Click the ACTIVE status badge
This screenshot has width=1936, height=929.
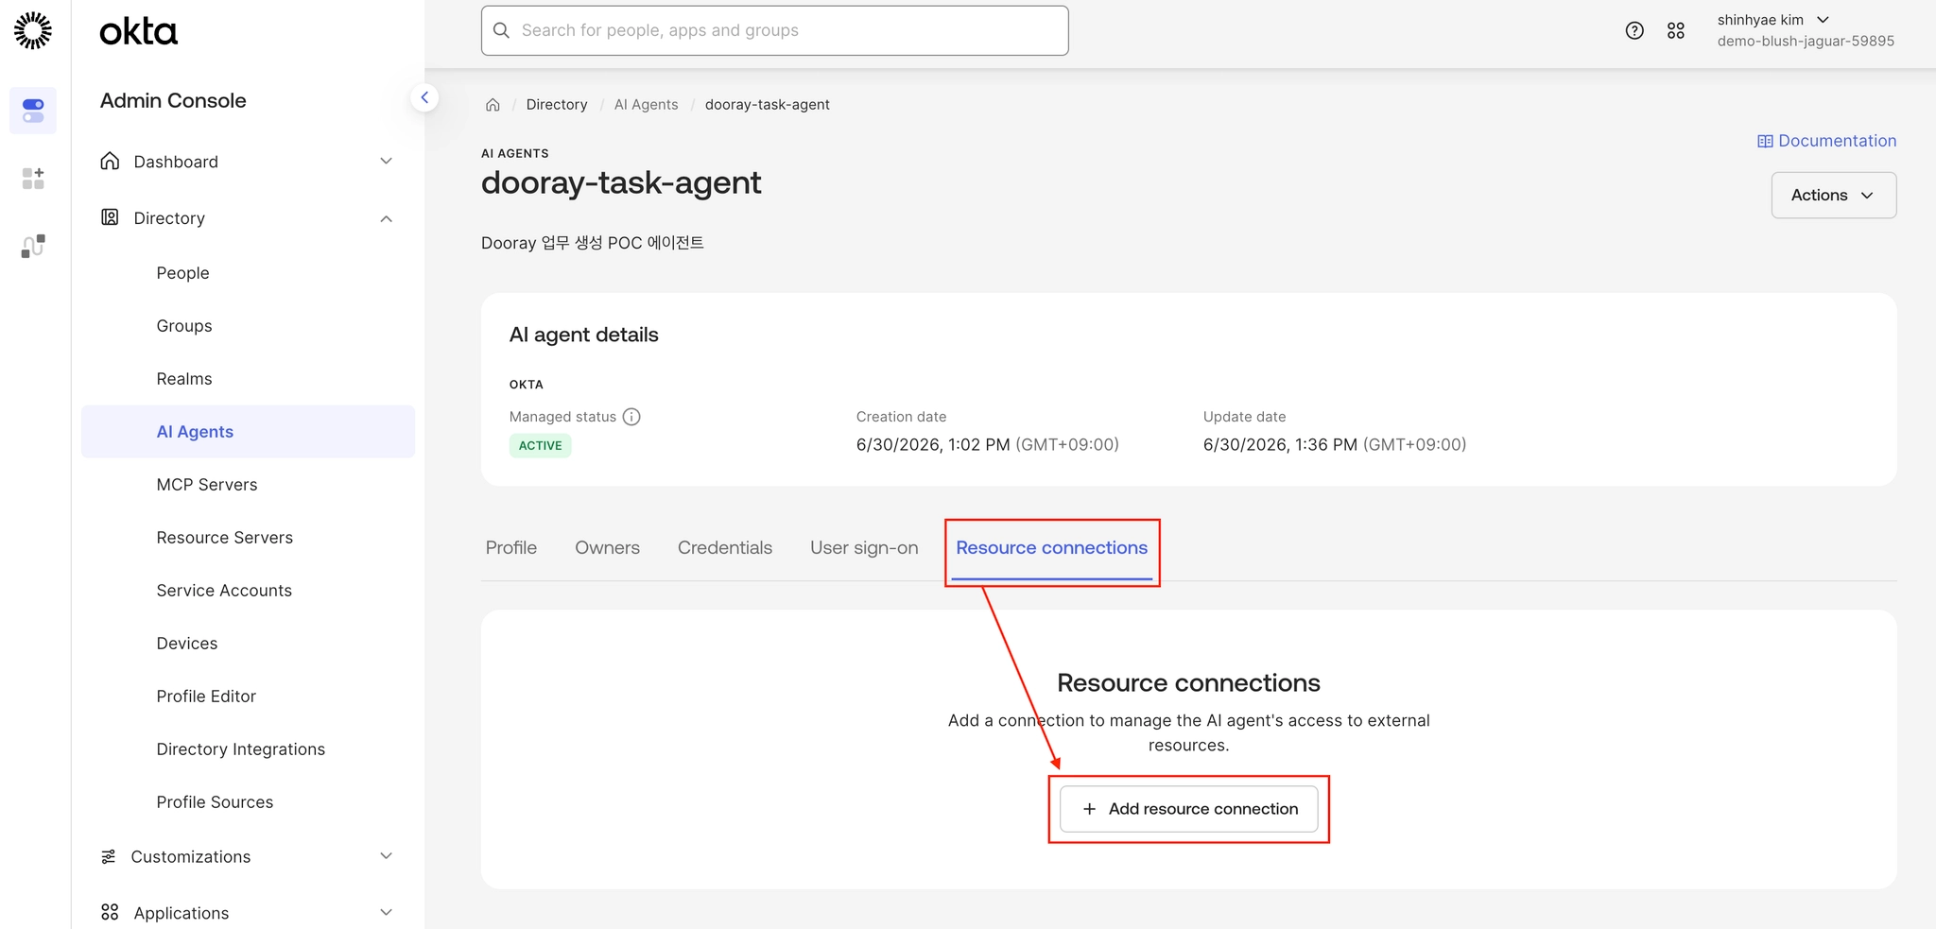(x=540, y=445)
